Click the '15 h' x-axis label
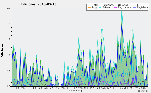151x93 pixels. pos(98,88)
